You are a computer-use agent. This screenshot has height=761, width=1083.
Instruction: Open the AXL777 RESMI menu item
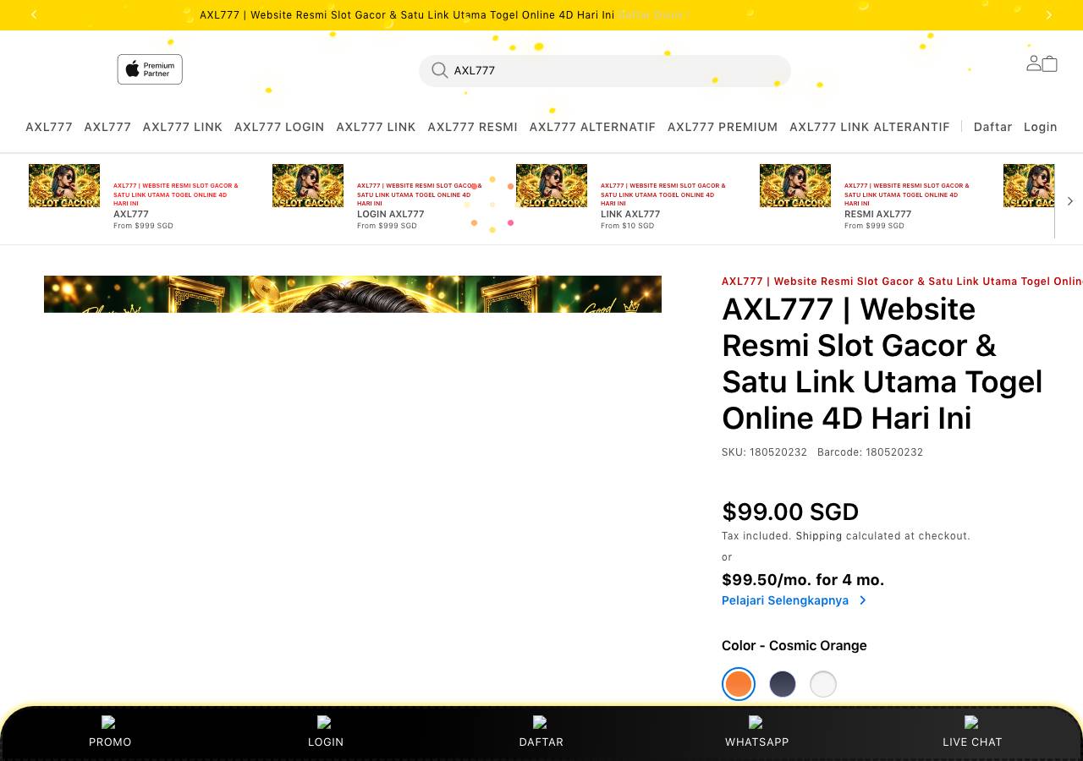click(x=472, y=127)
